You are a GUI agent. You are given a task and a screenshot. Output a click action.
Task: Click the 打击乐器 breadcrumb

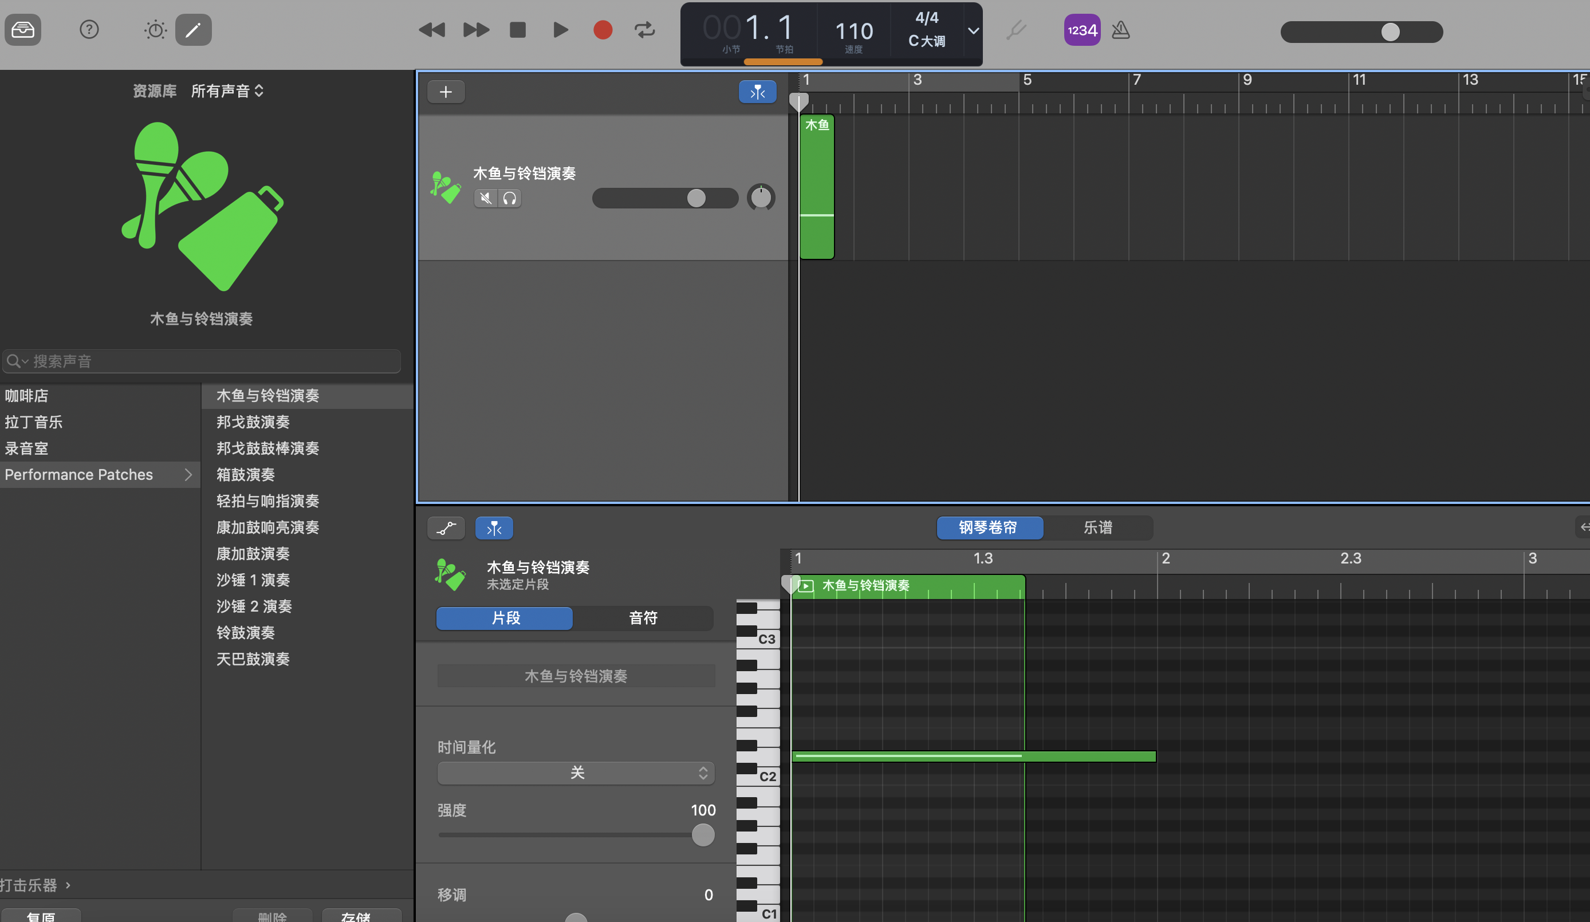29,885
